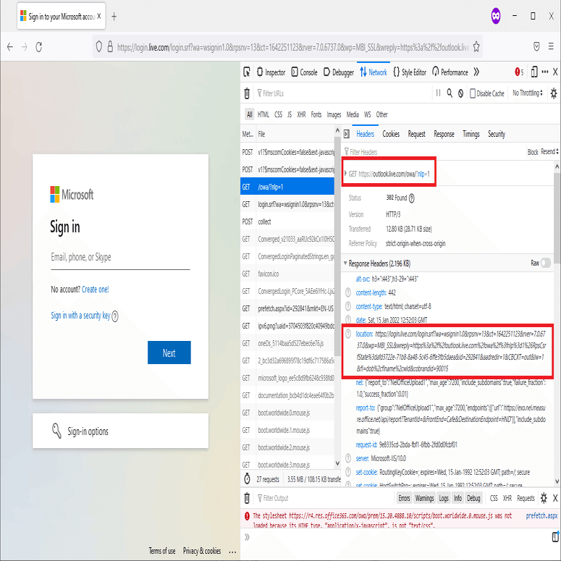Open the Security details tab
Image resolution: width=561 pixels, height=561 pixels.
497,134
